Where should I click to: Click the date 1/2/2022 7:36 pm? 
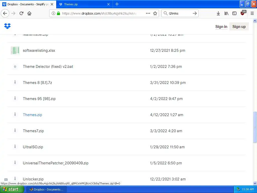(x=166, y=66)
